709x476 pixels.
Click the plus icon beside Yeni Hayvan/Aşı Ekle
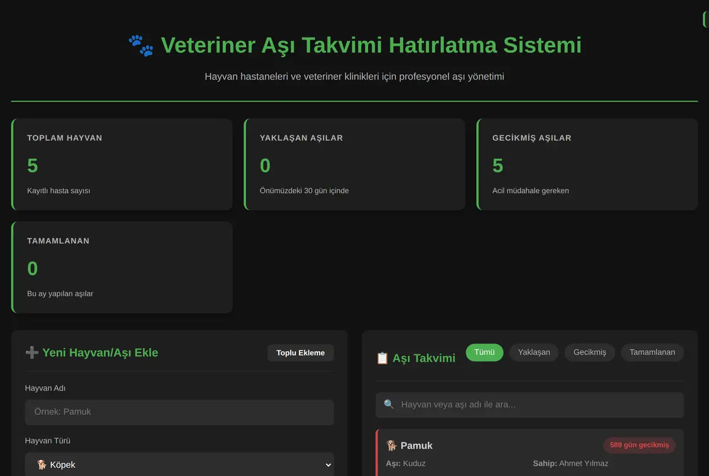click(32, 353)
